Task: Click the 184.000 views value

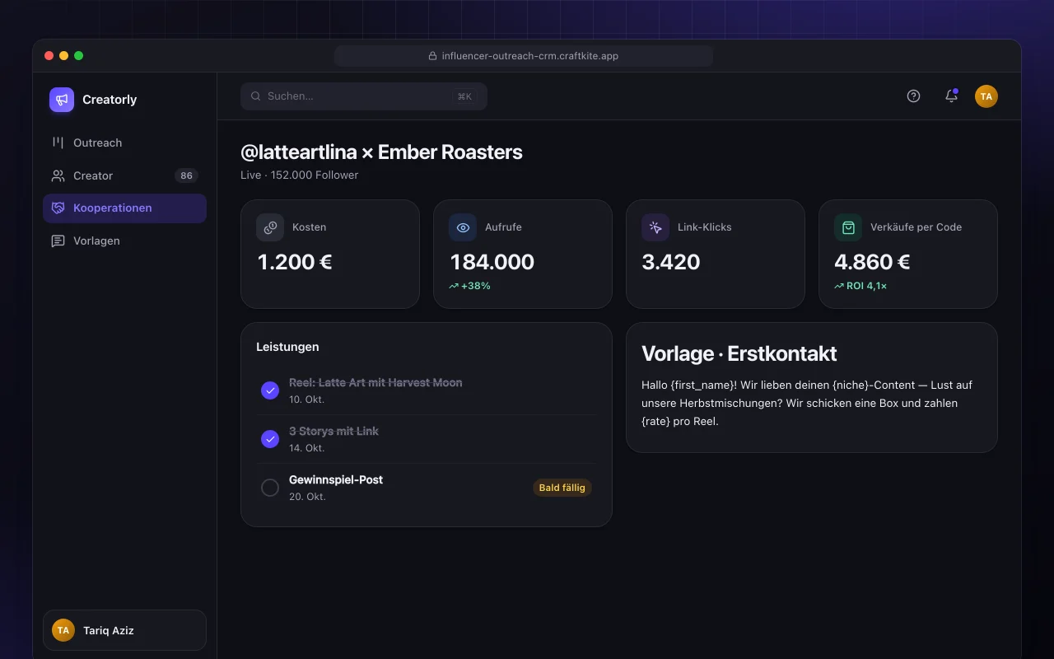Action: [492, 262]
